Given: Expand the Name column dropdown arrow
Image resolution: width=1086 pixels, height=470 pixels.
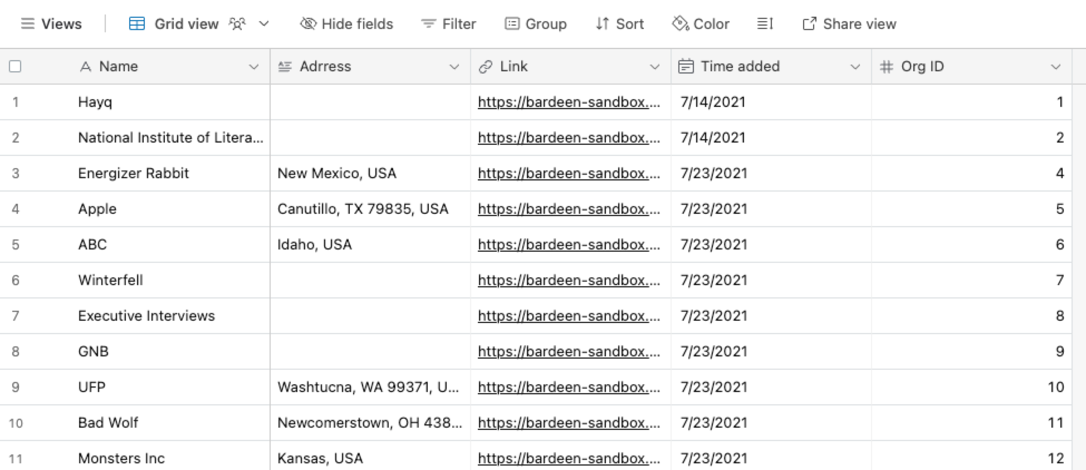Looking at the screenshot, I should (254, 67).
